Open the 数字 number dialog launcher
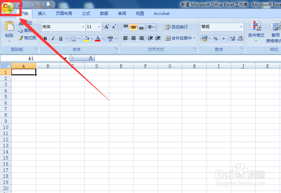The height and width of the screenshot is (193, 281). (242, 49)
